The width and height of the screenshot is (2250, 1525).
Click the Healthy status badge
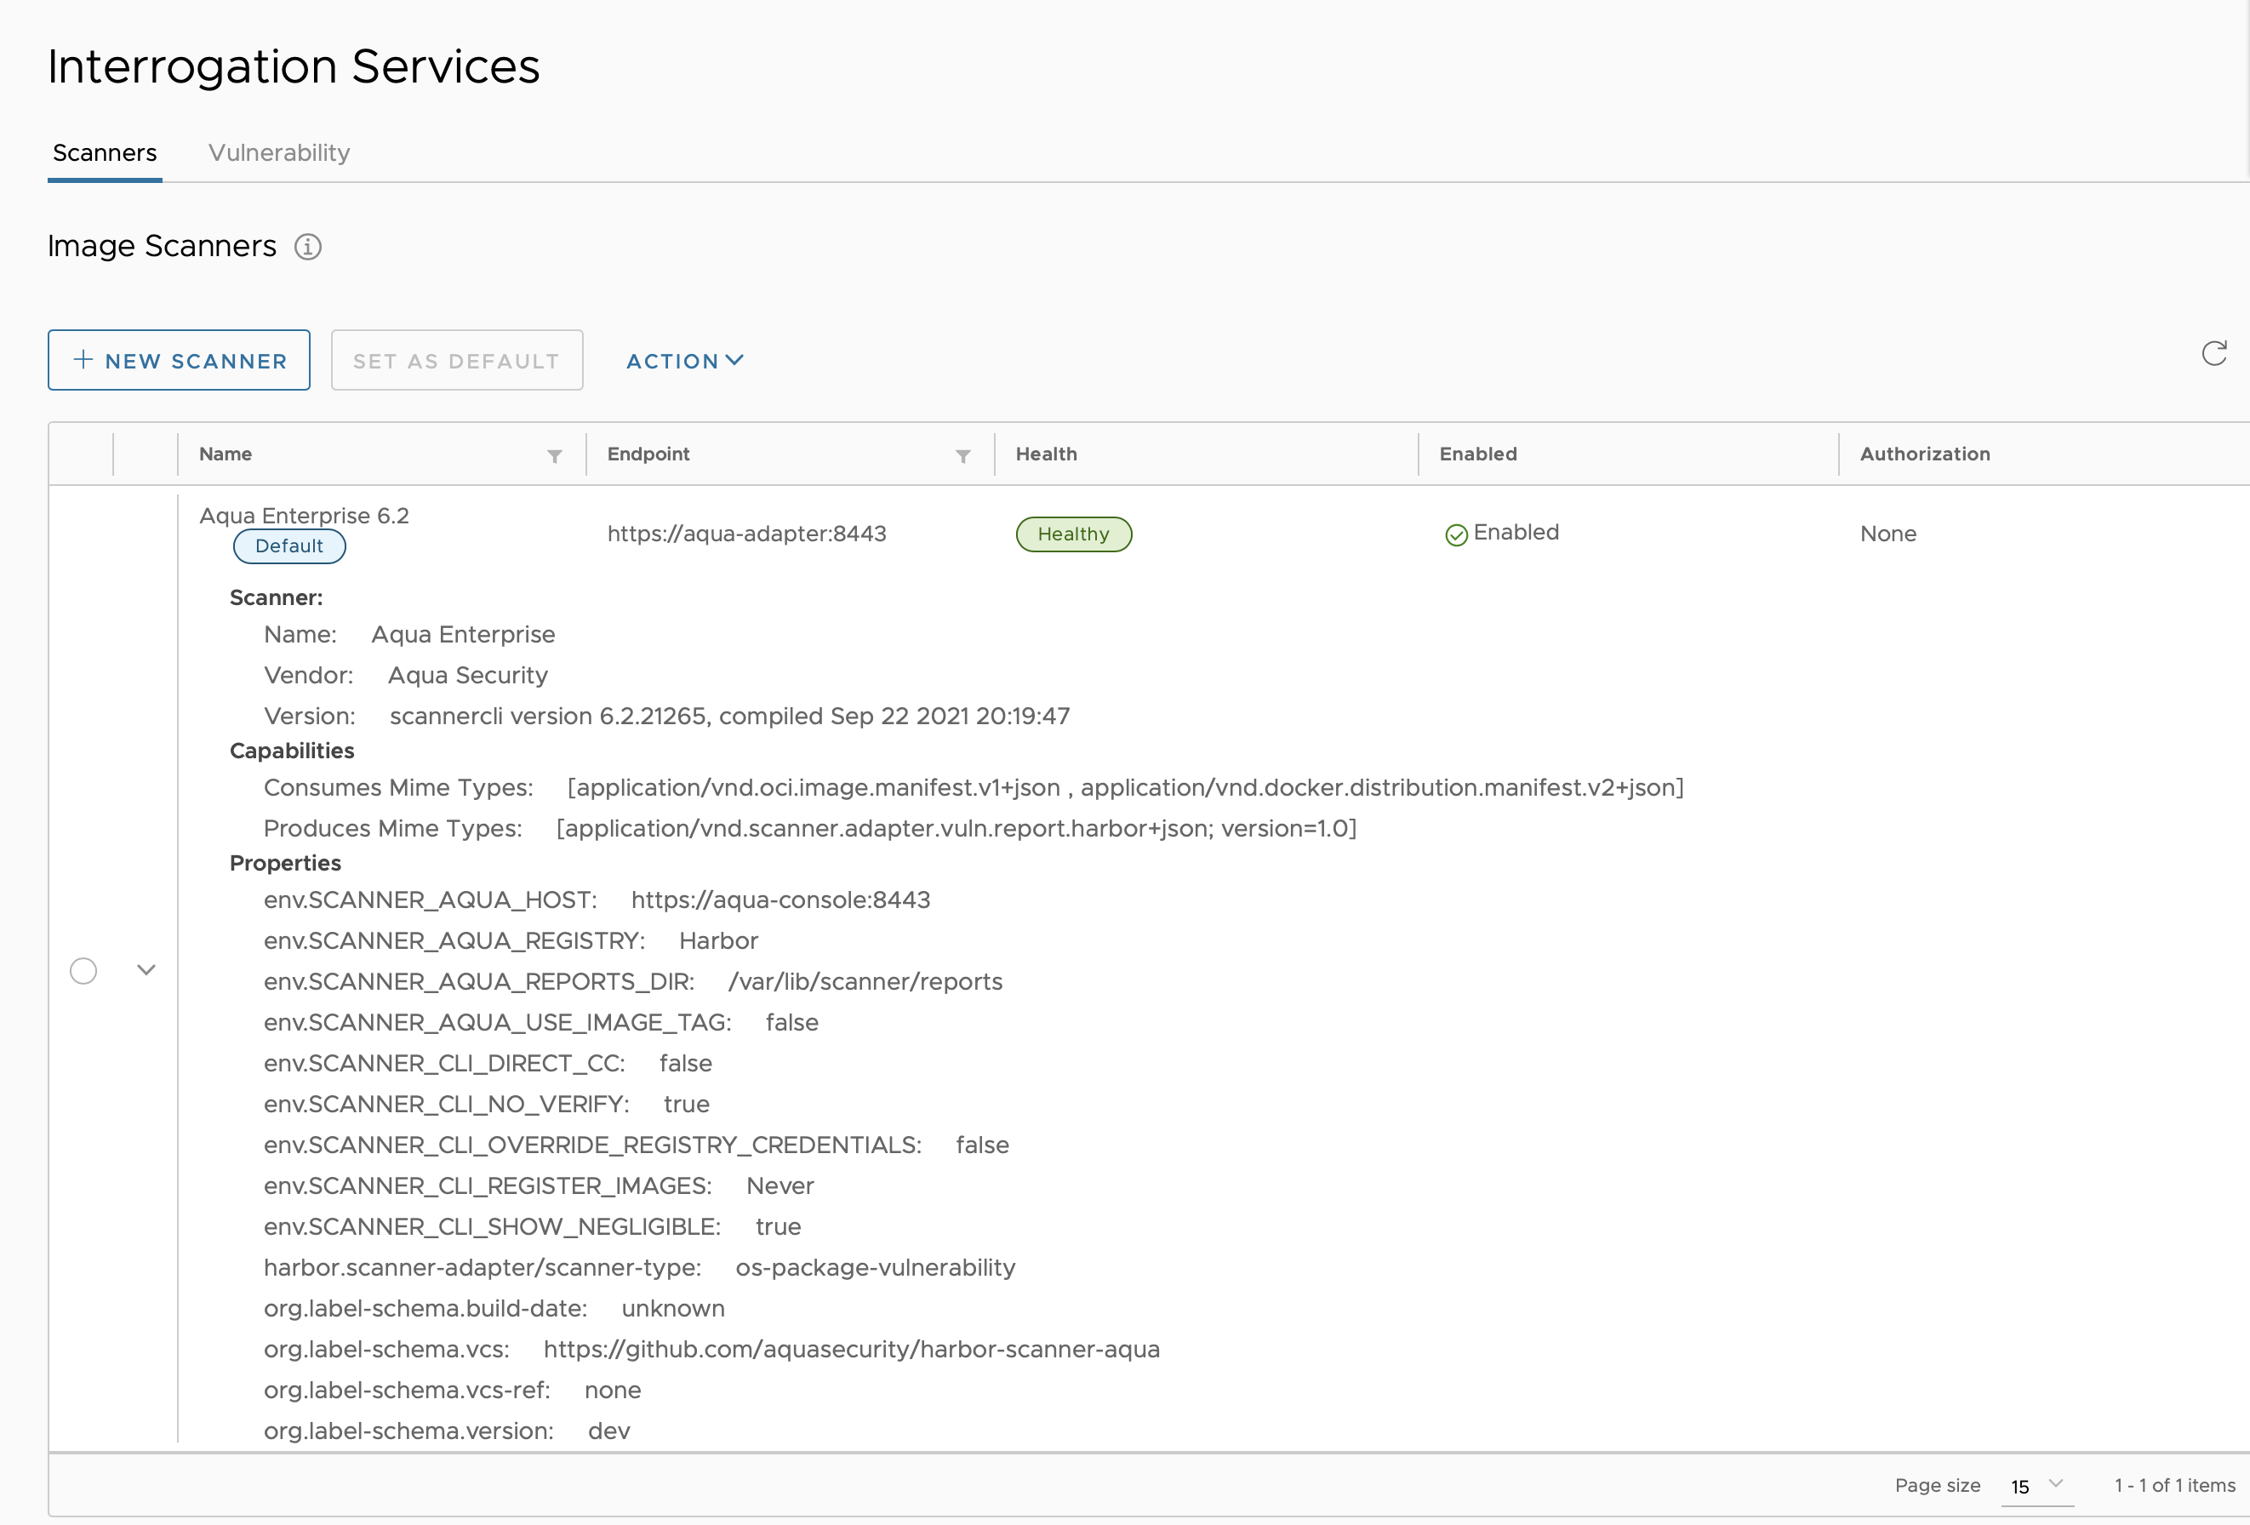coord(1073,534)
